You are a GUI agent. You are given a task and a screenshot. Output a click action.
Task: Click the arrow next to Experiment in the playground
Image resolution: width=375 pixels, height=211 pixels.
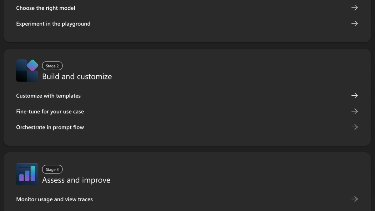pyautogui.click(x=354, y=23)
